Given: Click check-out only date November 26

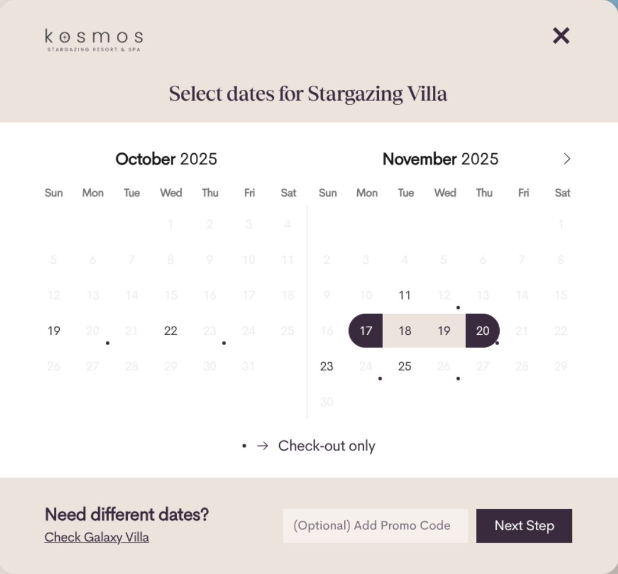Looking at the screenshot, I should click(444, 366).
